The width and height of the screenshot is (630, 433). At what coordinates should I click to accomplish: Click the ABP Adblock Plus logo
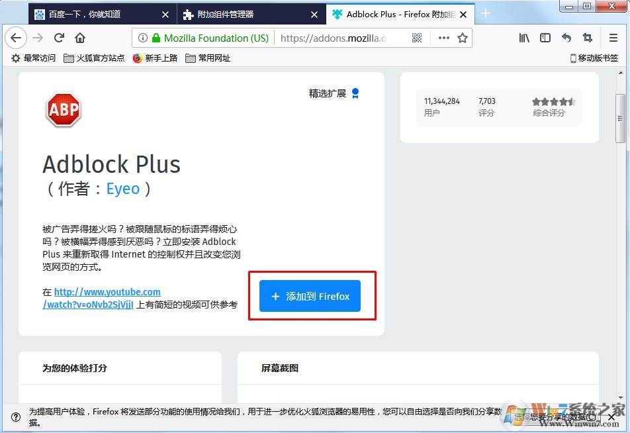(x=64, y=110)
